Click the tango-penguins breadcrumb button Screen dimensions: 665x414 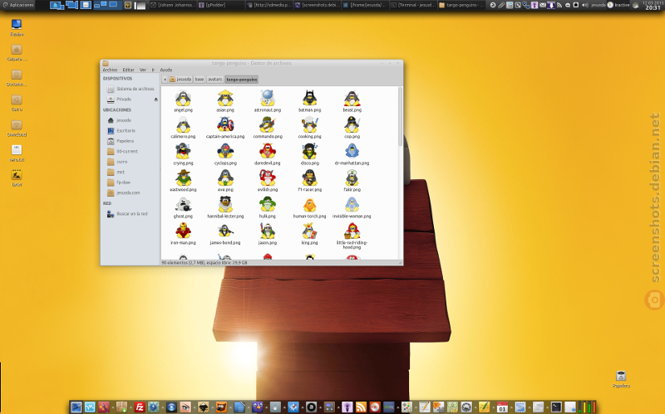pos(241,79)
